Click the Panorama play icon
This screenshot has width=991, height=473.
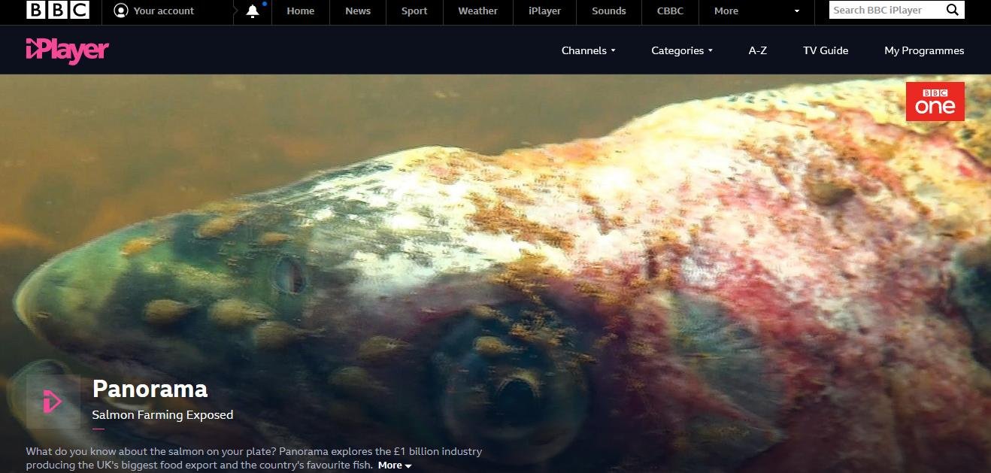52,401
